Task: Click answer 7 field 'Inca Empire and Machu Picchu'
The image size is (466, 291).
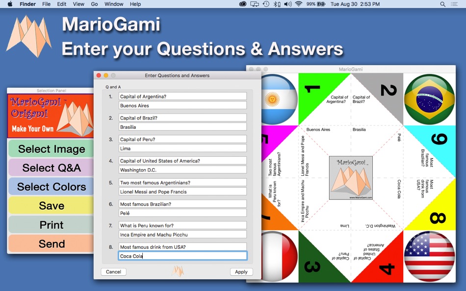Action: (182, 235)
